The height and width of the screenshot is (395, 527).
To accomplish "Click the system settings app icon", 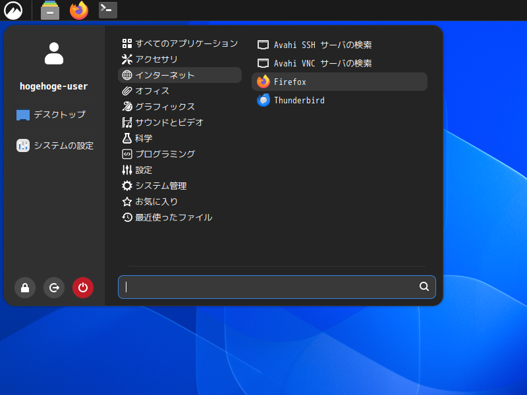I will tap(23, 145).
